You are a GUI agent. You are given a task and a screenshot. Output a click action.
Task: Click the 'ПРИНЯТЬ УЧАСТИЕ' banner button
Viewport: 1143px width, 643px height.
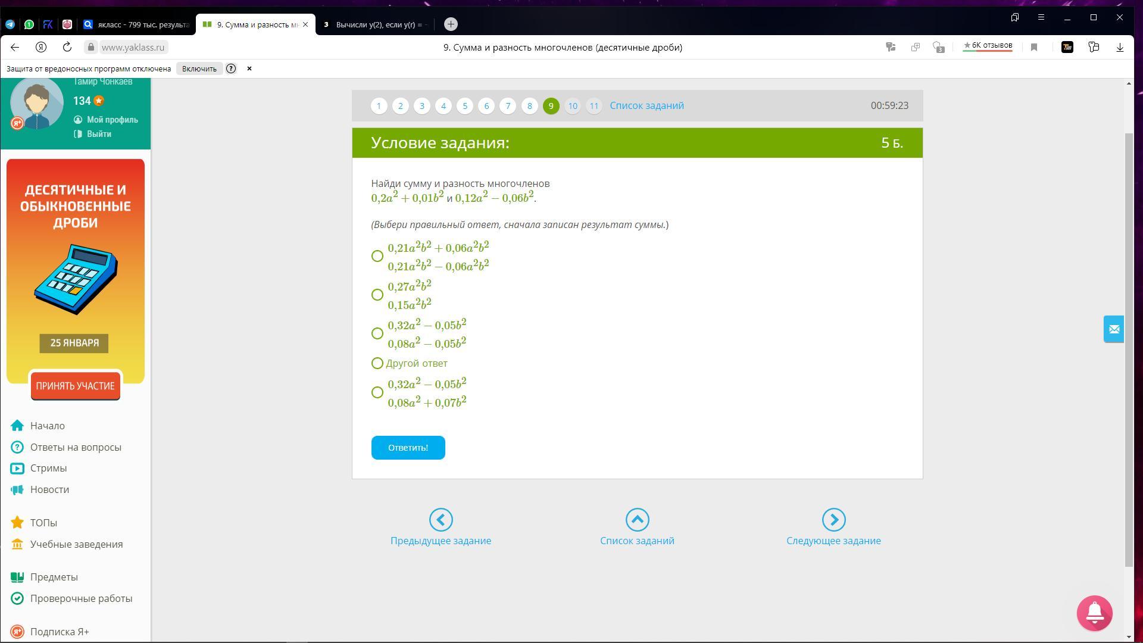76,386
